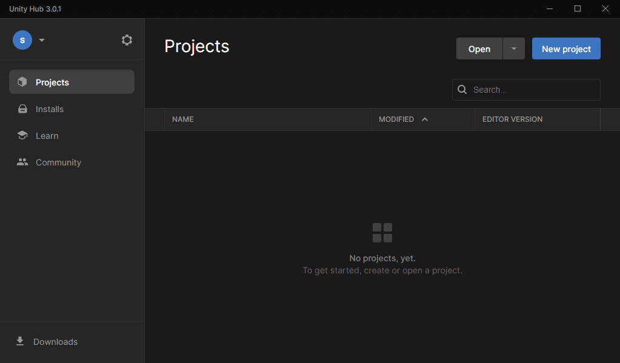Image resolution: width=620 pixels, height=363 pixels.
Task: Open the Learn section
Action: coord(72,136)
